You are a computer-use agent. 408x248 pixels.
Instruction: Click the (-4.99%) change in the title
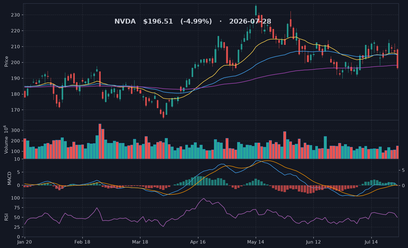point(196,22)
